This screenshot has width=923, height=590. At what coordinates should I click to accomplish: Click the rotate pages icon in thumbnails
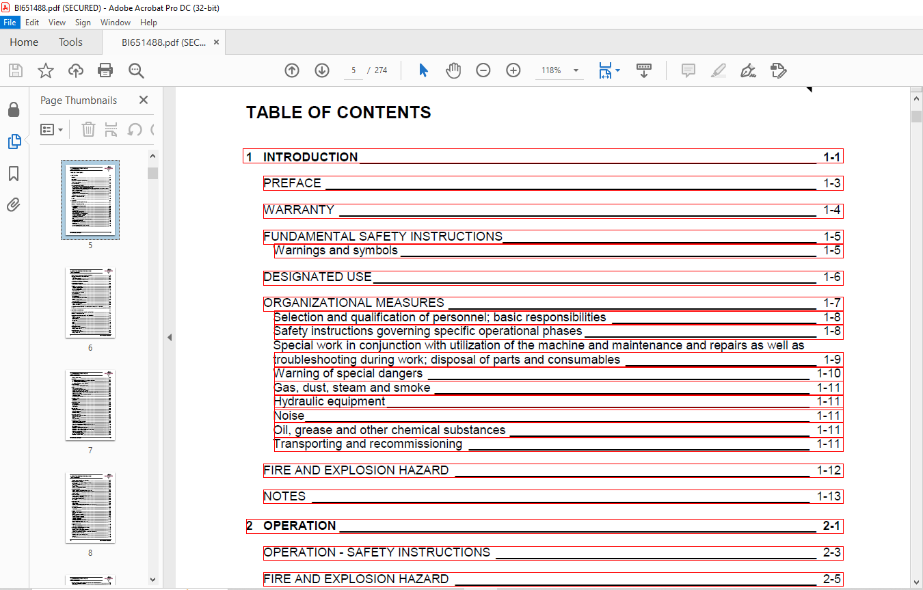(x=135, y=129)
